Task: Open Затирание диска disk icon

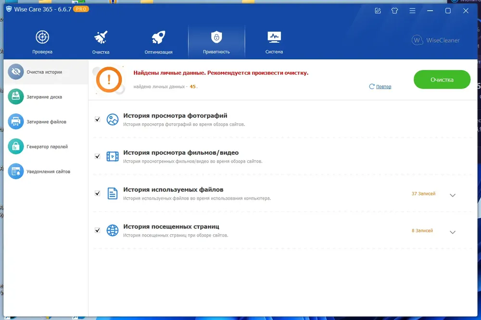Action: 16,97
